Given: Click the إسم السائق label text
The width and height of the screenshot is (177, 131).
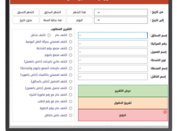Looking at the screenshot, I should 159,36.
